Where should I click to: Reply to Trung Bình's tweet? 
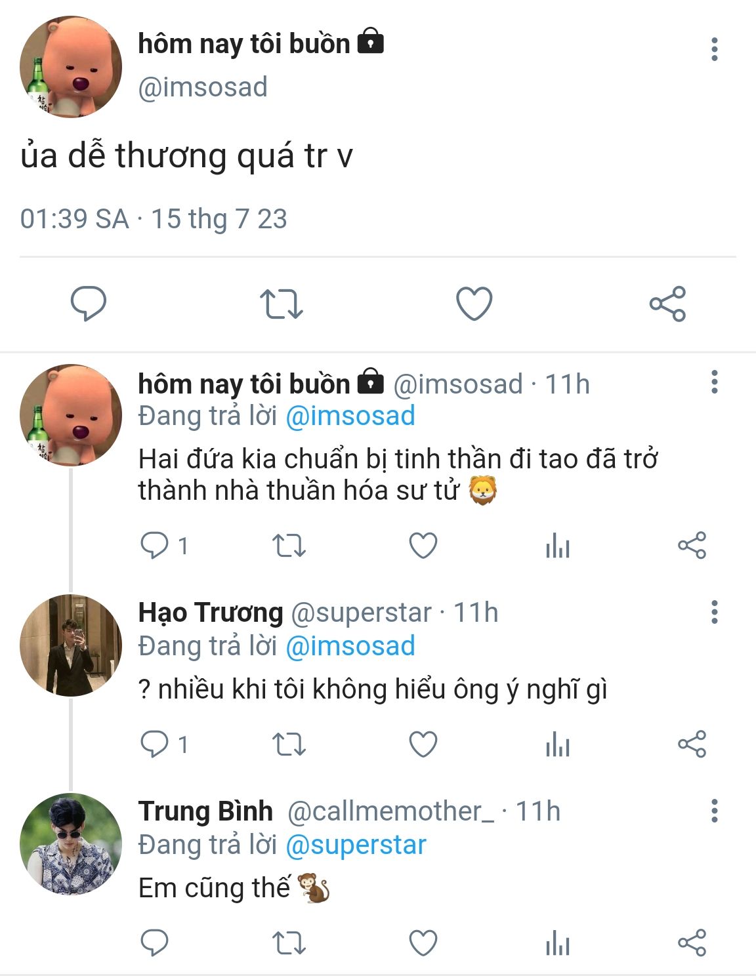155,943
